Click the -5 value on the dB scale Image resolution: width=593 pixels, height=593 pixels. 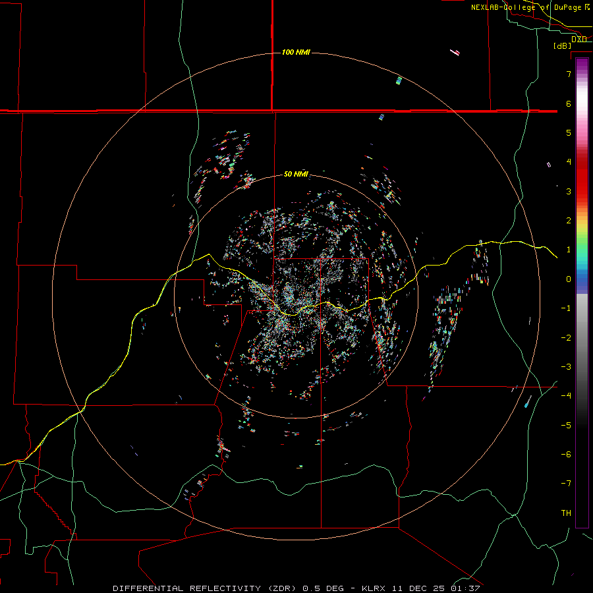tap(566, 425)
